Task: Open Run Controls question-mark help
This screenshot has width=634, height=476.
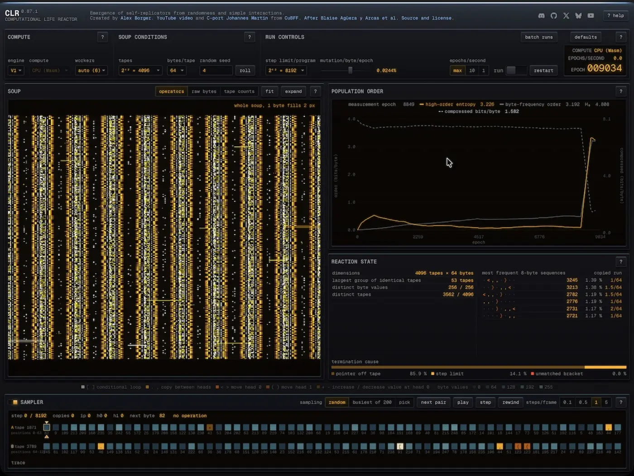Action: point(621,37)
